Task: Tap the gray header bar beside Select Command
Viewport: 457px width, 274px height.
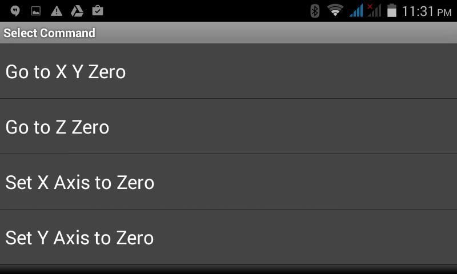Action: [x=277, y=33]
